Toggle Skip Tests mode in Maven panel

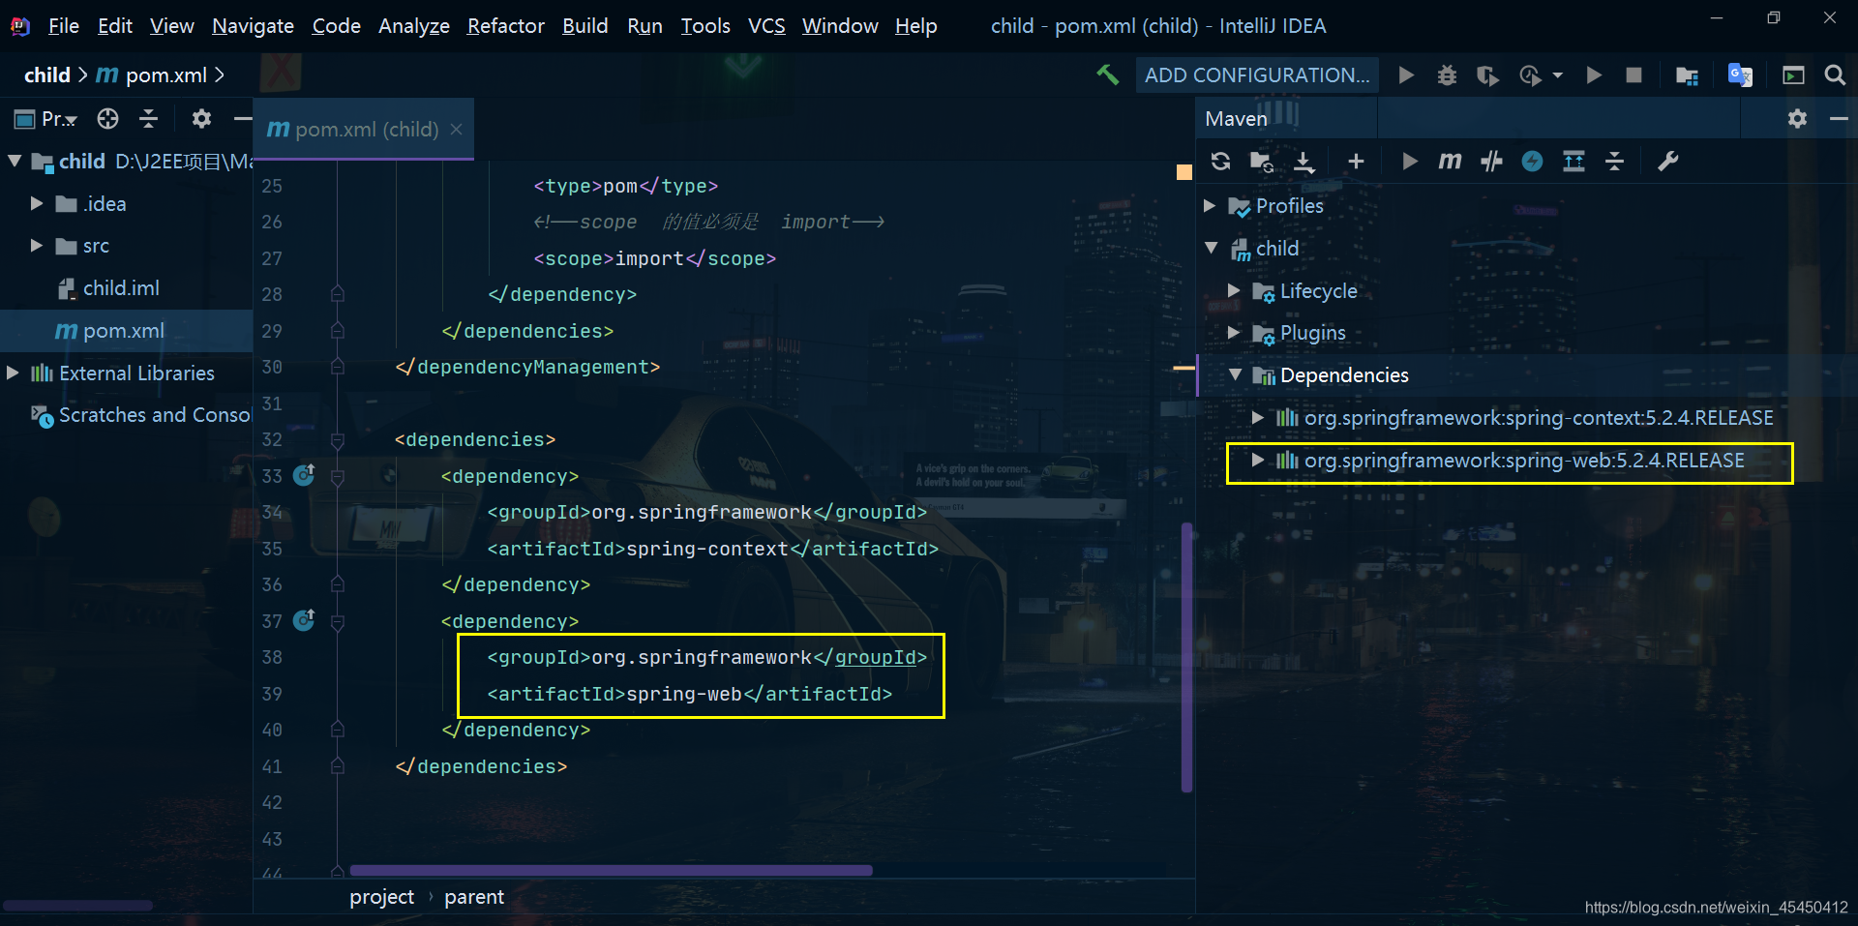click(1491, 161)
